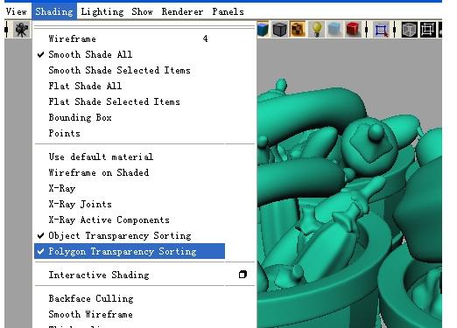Image resolution: width=457 pixels, height=328 pixels.
Task: Click the toolbar separator handle beside camera icon
Action: click(7, 30)
